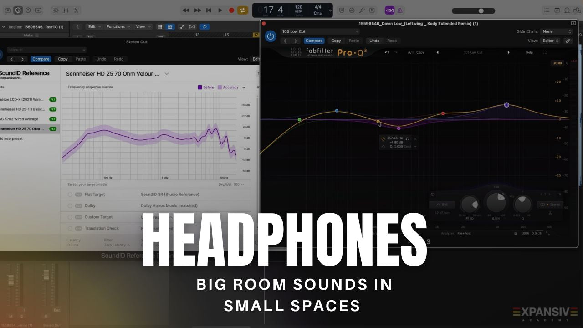Open the View menu in tracks area
Viewport: 583px width, 328px height.
coord(142,27)
